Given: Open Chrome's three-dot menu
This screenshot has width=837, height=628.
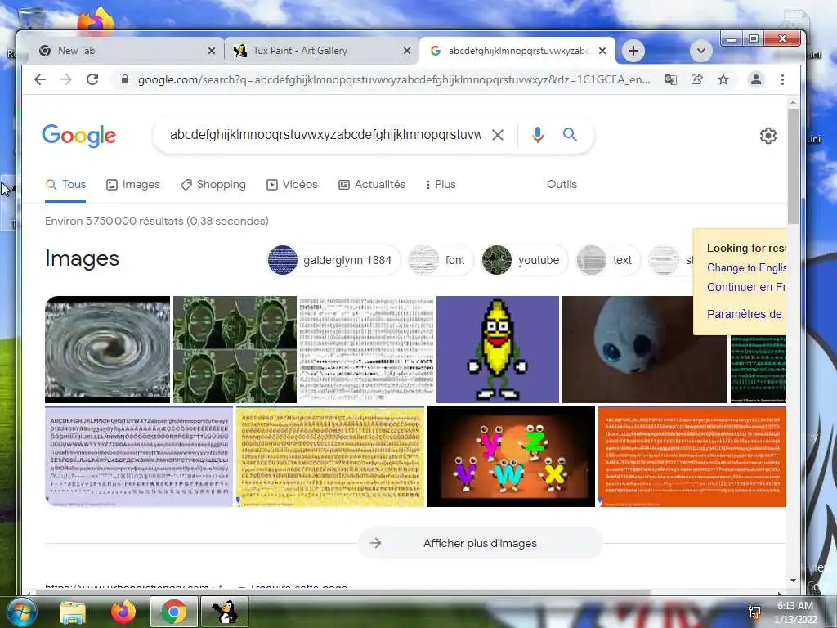Looking at the screenshot, I should coord(782,79).
